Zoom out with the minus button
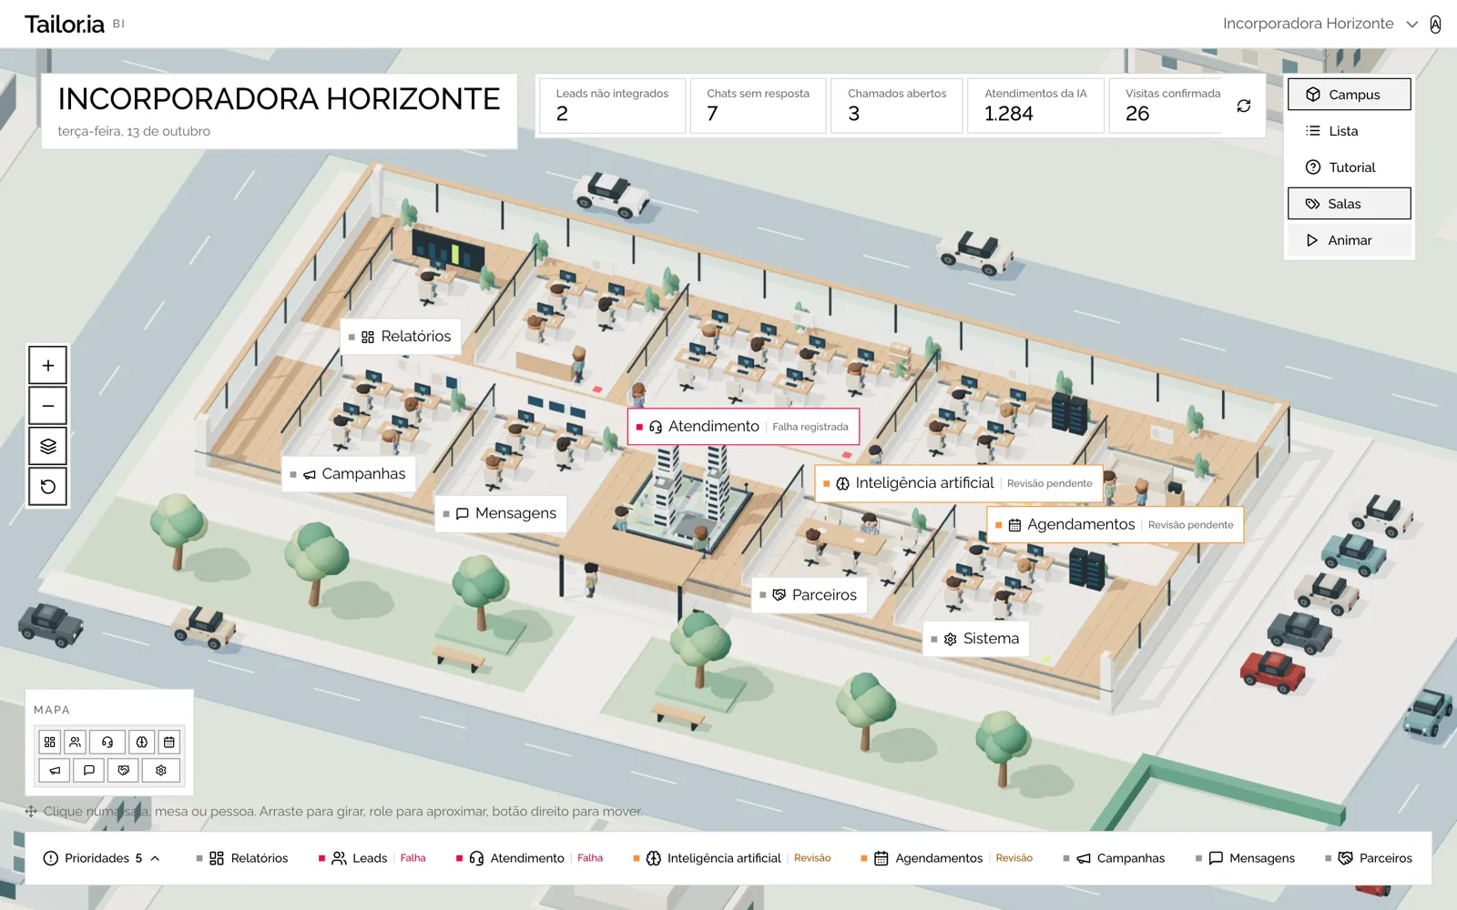This screenshot has height=910, width=1457. click(48, 406)
